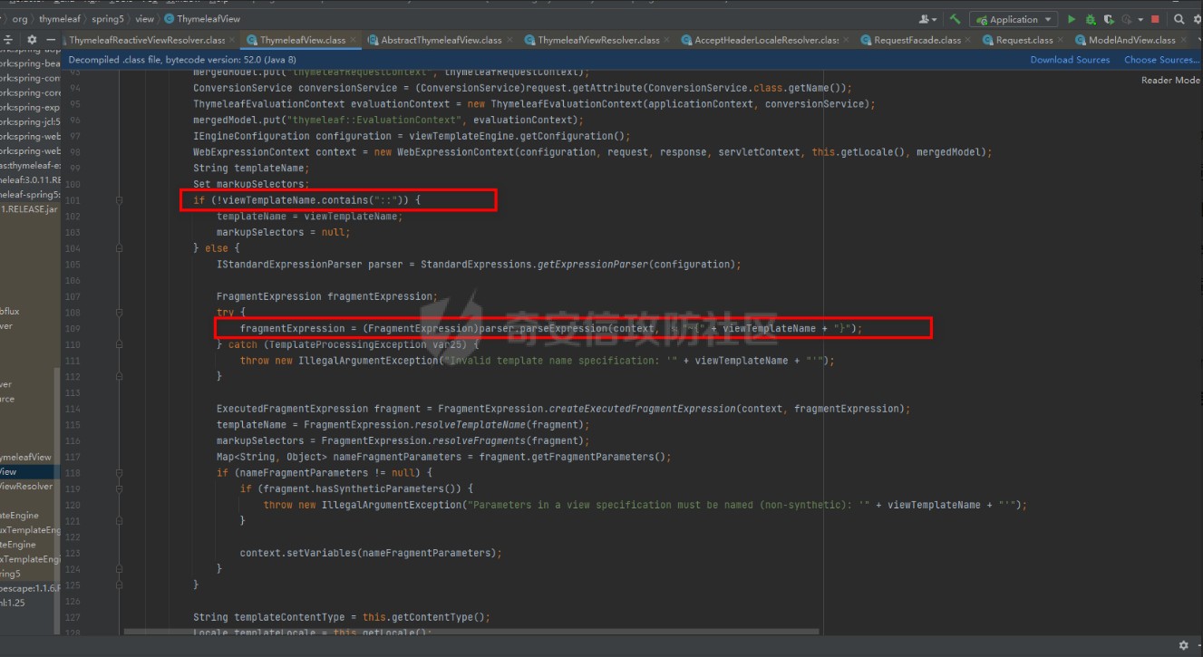Click Choose Sources link
This screenshot has height=657, width=1203.
[x=1161, y=60]
